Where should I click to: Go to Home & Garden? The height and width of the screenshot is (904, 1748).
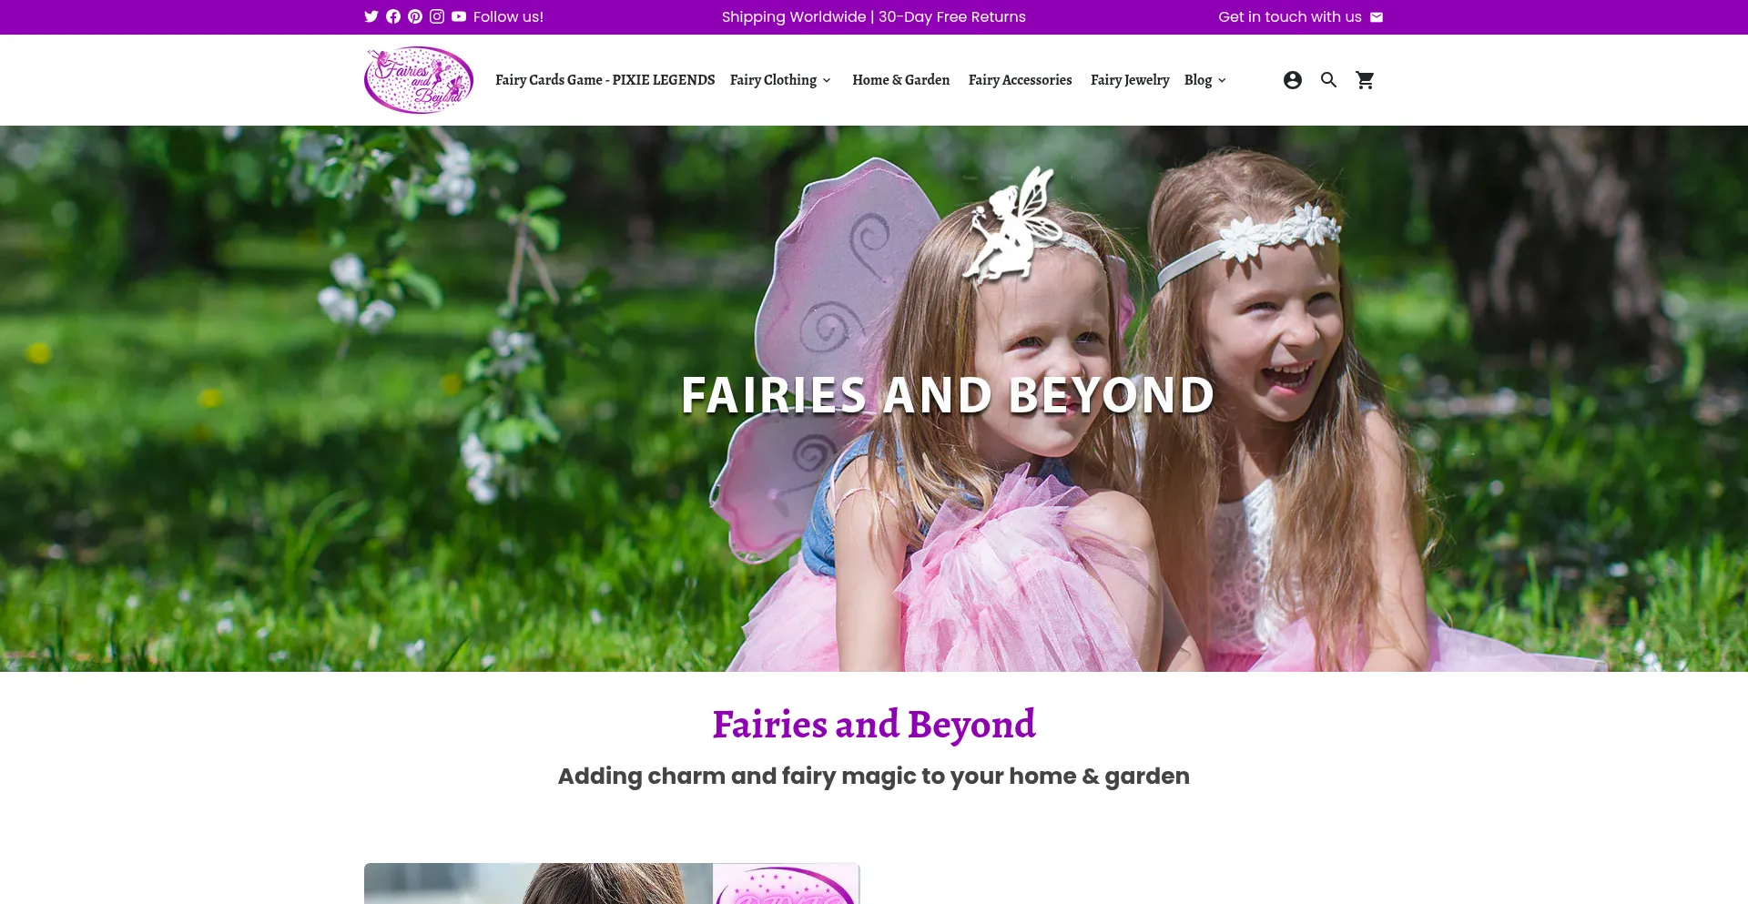[900, 80]
